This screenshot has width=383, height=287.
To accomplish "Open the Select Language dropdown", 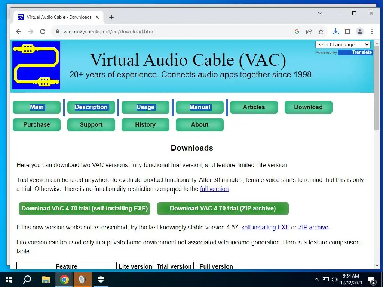I will click(343, 45).
